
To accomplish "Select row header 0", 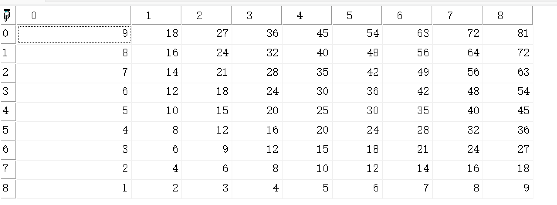I will pos(7,34).
